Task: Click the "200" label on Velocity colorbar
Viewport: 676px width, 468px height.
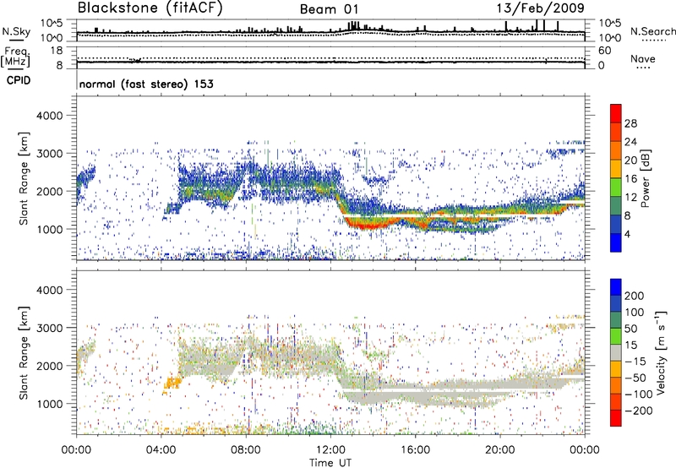Action: [x=635, y=296]
